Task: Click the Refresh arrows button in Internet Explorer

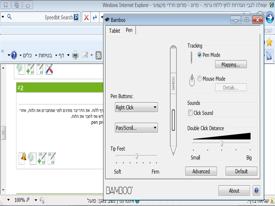Action: [x=95, y=17]
